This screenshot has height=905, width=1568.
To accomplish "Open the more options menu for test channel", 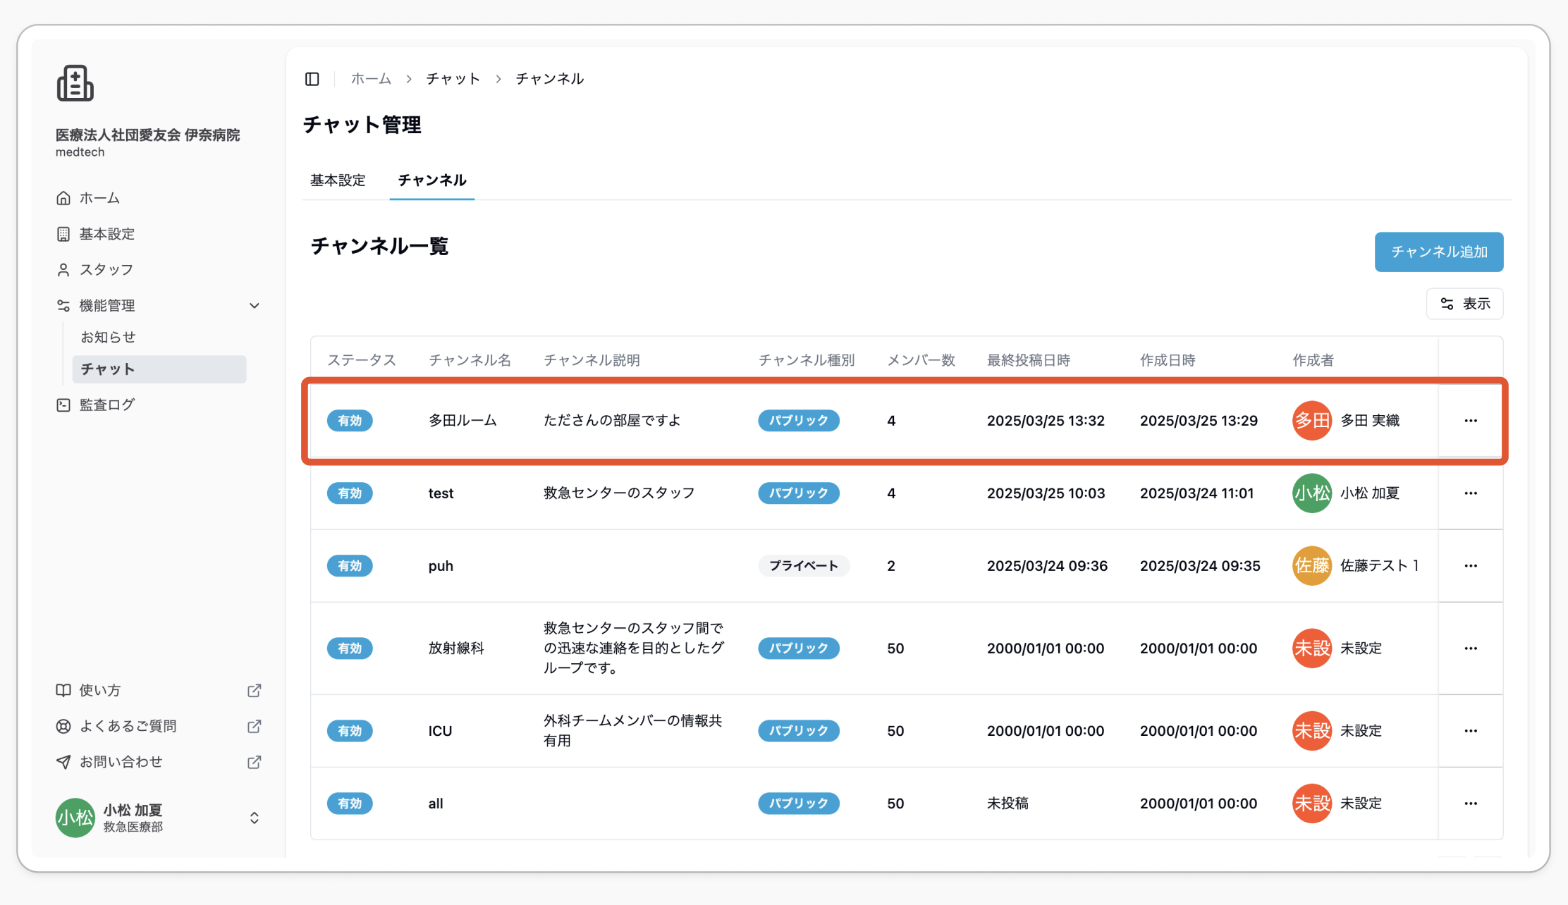I will 1471,493.
